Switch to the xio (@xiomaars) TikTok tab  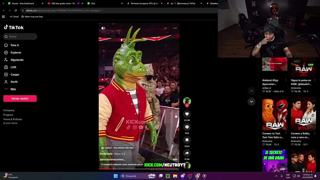pyautogui.click(x=183, y=3)
